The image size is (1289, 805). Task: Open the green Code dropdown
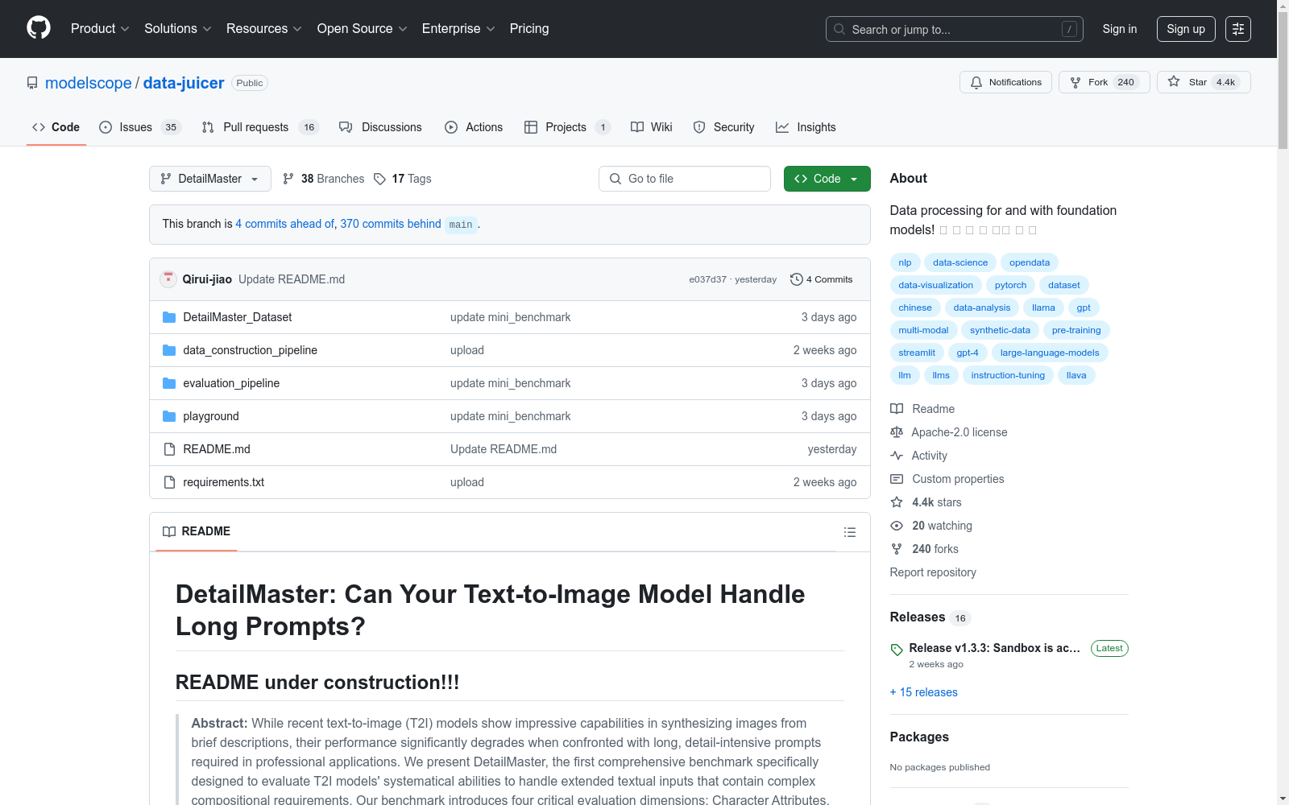827,179
